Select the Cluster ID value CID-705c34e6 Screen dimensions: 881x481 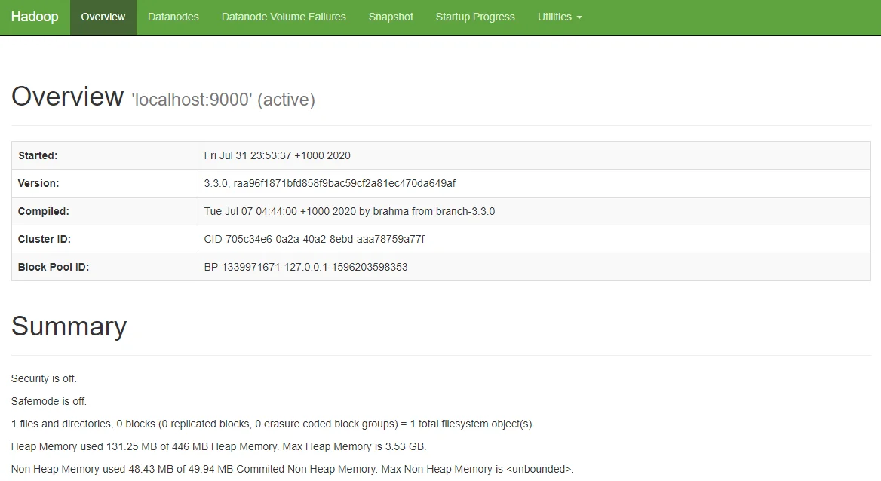point(314,239)
